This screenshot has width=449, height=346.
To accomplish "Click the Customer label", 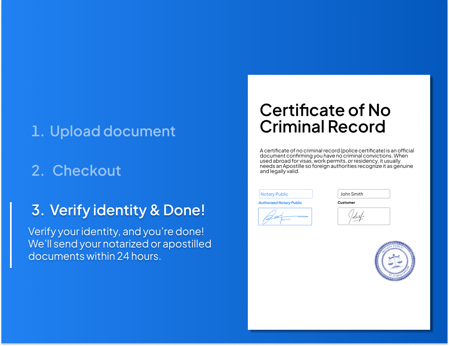I will click(x=346, y=203).
